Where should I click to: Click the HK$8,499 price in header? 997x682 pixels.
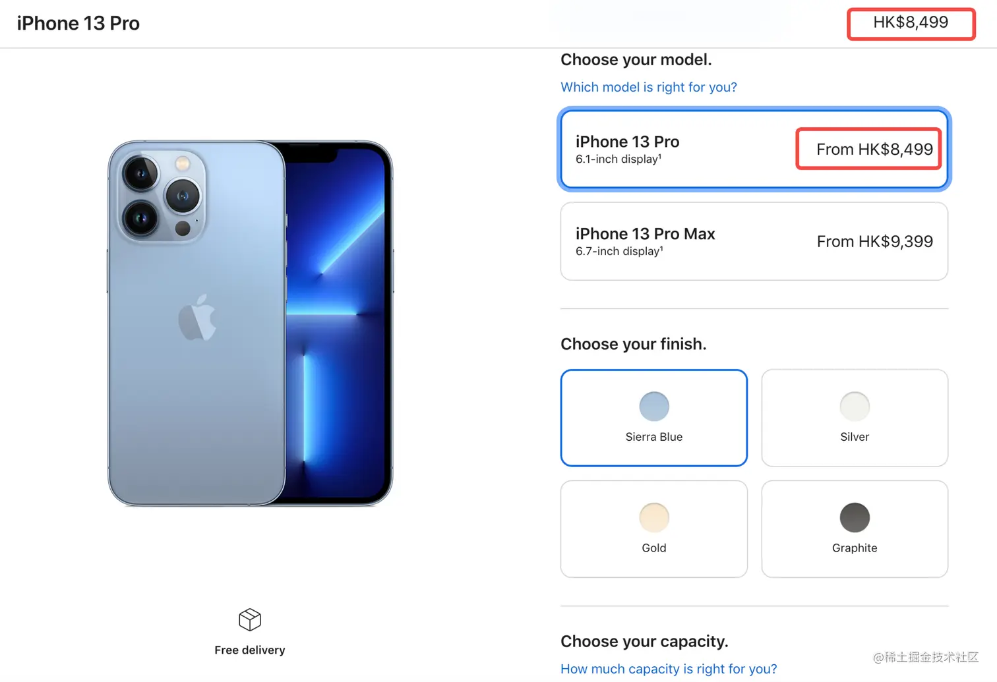coord(911,22)
